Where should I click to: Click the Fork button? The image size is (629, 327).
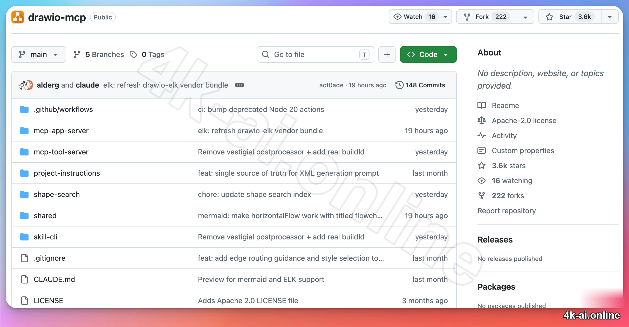click(487, 17)
